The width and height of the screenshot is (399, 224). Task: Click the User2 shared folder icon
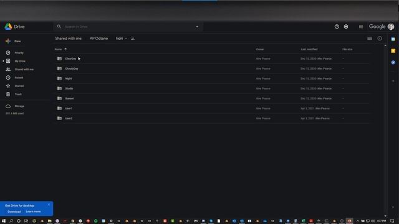tap(59, 118)
